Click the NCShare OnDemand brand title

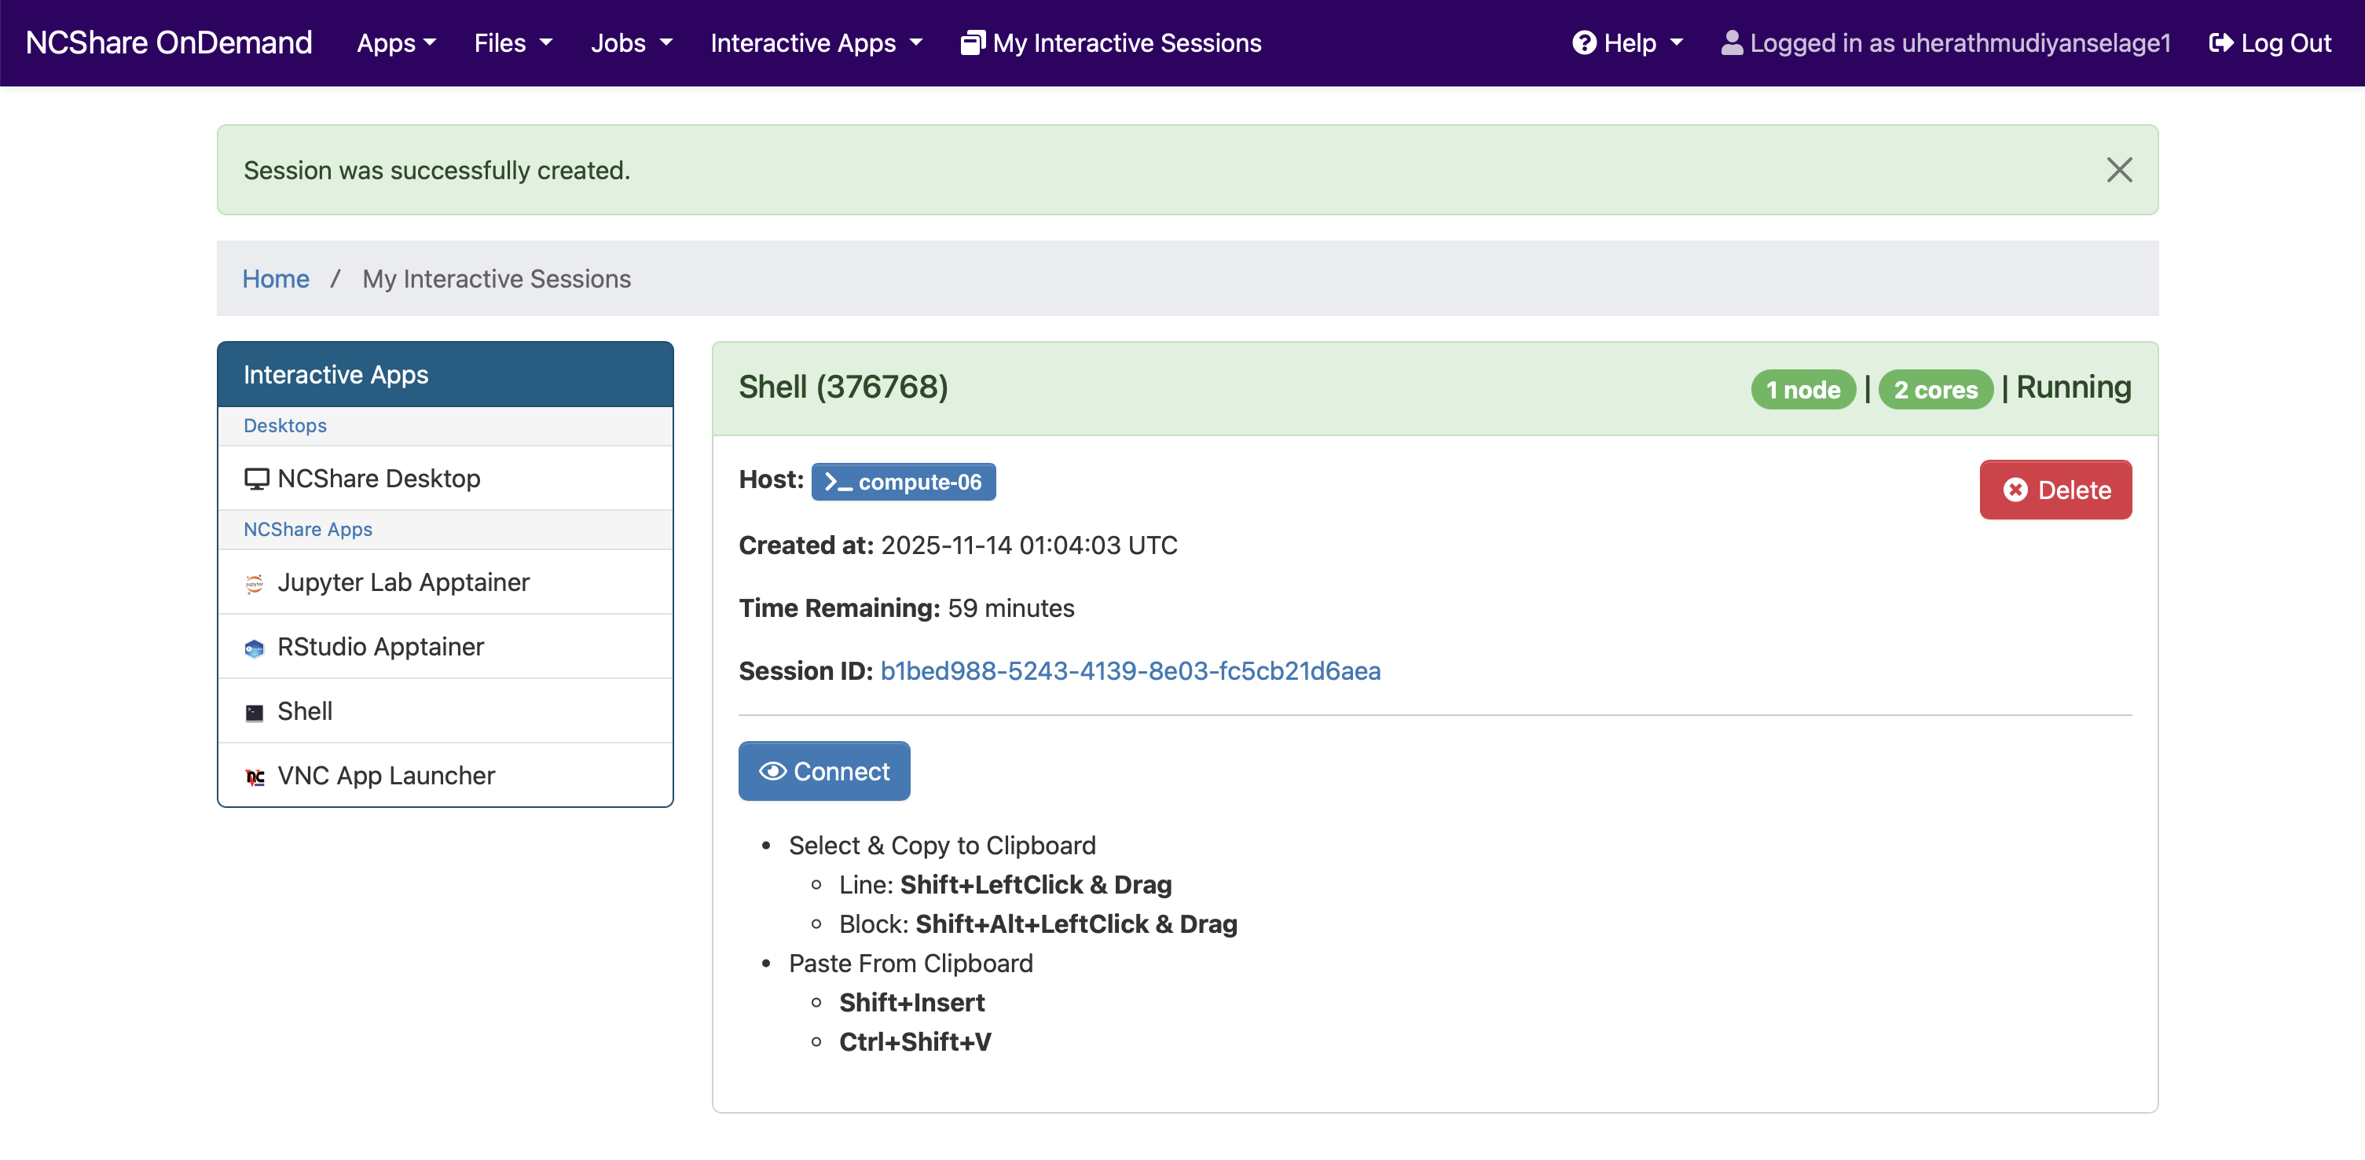click(169, 43)
